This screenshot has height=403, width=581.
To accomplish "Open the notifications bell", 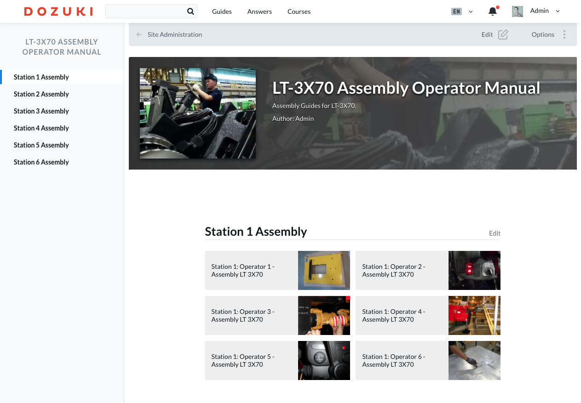I will tap(492, 11).
